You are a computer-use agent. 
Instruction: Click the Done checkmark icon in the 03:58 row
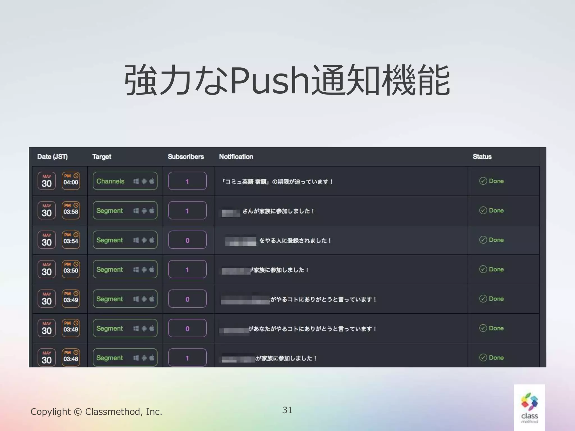[483, 210]
